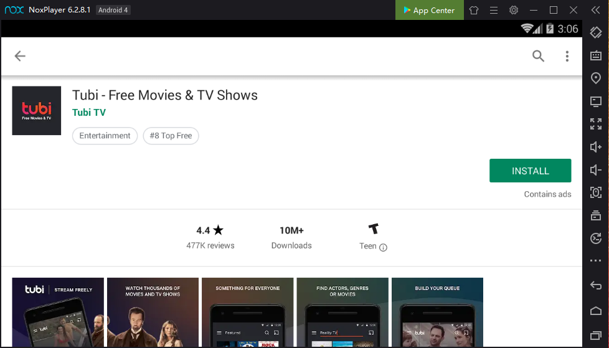The image size is (609, 348).
Task: Open the 477K reviews rating section
Action: tap(210, 238)
